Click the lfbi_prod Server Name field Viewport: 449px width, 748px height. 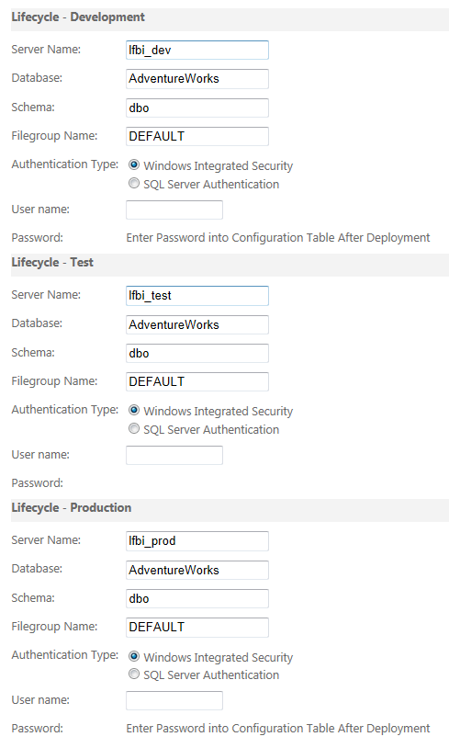(197, 541)
